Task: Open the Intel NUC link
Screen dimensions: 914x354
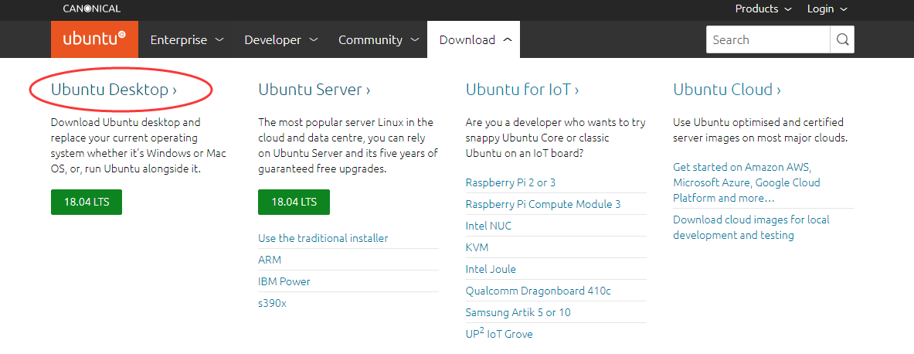Action: click(x=488, y=226)
